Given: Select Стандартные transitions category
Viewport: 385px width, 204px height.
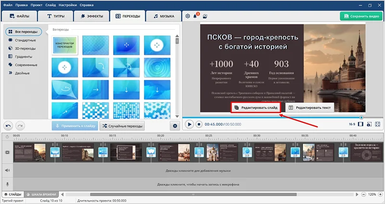Looking at the screenshot, I should (x=23, y=40).
